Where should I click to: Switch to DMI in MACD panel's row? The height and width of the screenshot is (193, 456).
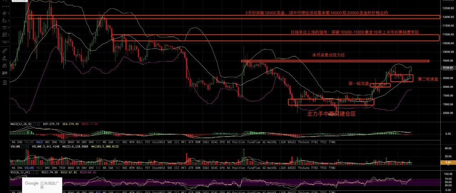point(47,142)
